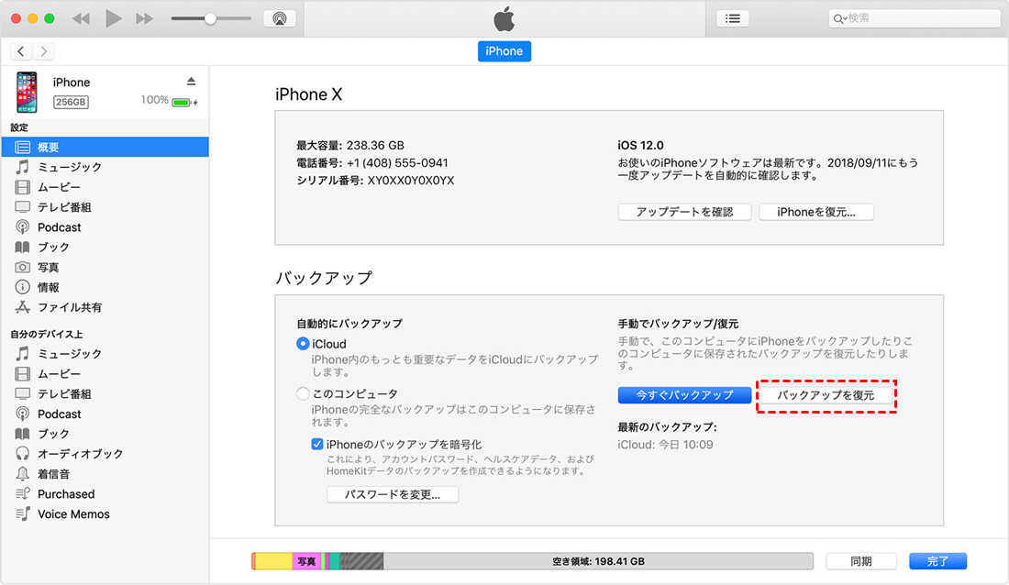The height and width of the screenshot is (585, 1009).
Task: Open 写真 in the settings sidebar
Action: pos(49,267)
